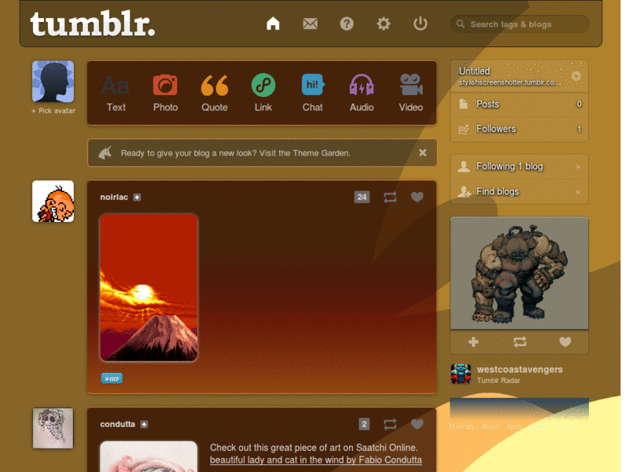View Followers in the sidebar
The image size is (629, 472).
[x=520, y=129]
